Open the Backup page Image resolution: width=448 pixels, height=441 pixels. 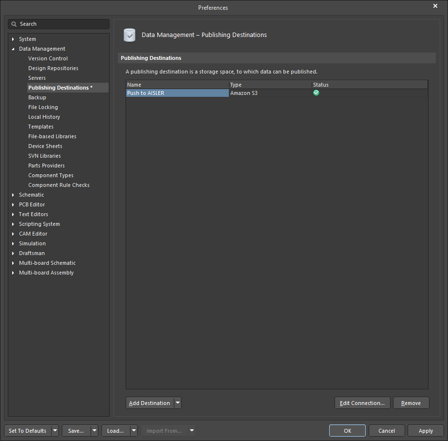(37, 97)
